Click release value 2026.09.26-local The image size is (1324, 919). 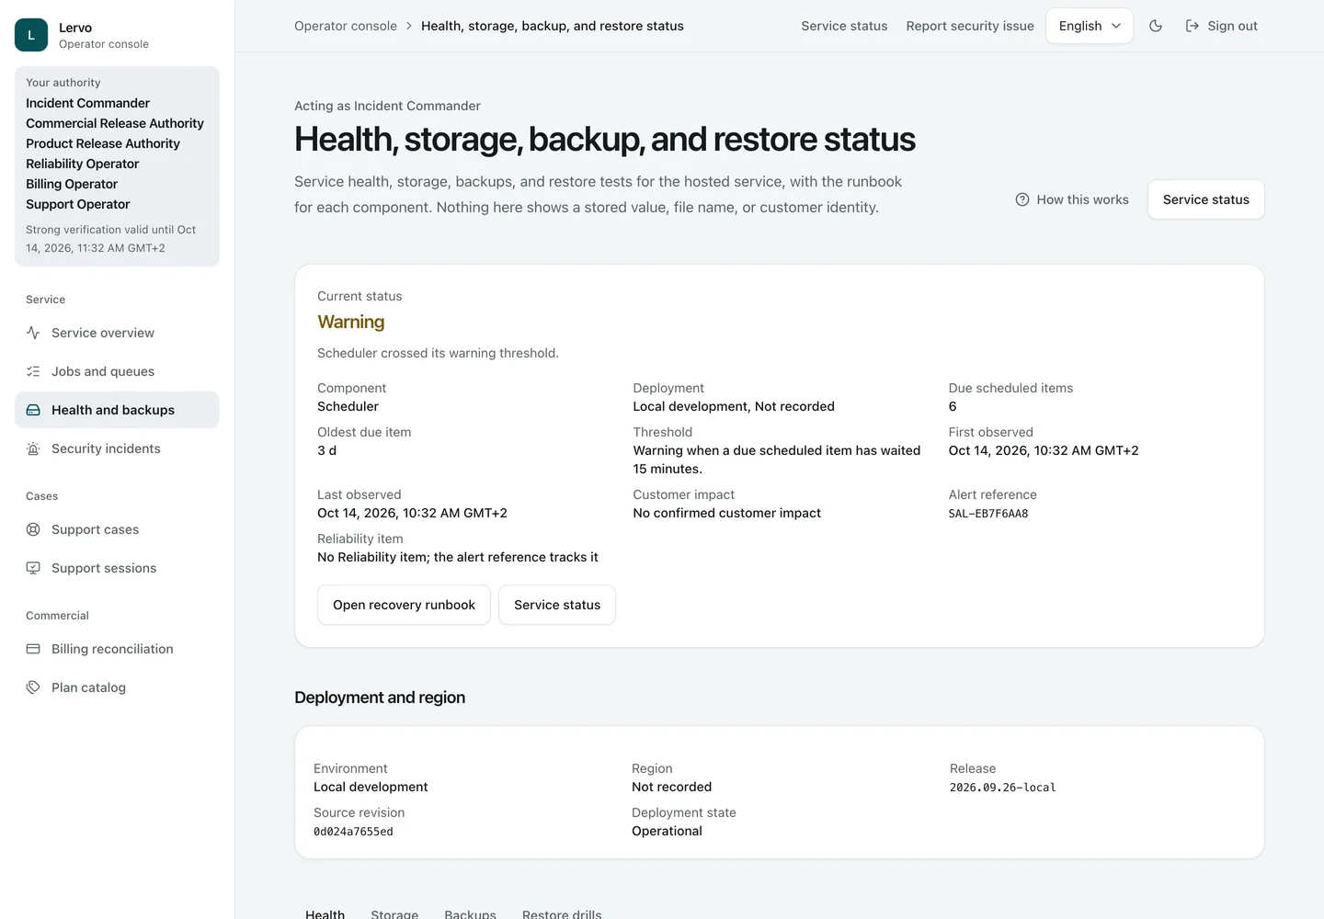point(1002,788)
